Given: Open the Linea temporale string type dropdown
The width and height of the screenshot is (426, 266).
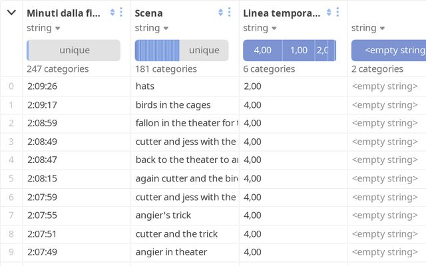Looking at the screenshot, I should click(260, 28).
